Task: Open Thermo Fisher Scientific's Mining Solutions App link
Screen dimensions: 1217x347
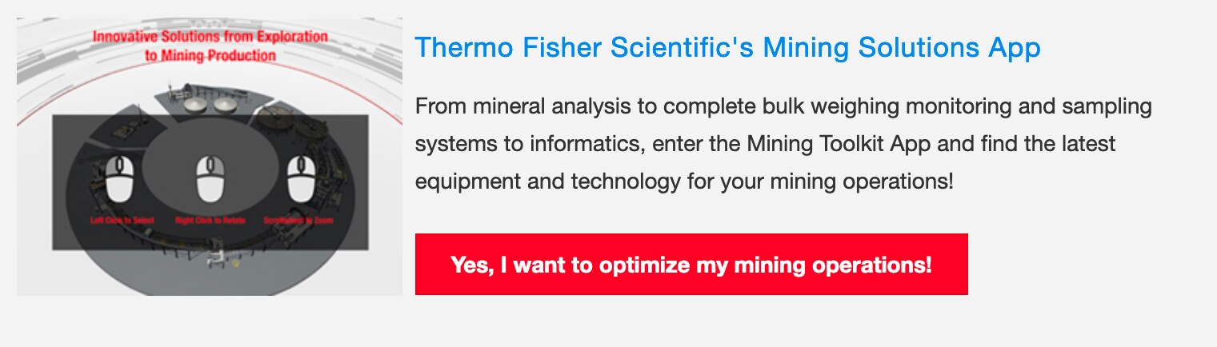Action: coord(727,47)
